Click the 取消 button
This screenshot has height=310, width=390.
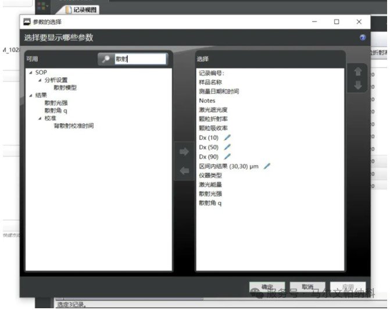click(307, 287)
